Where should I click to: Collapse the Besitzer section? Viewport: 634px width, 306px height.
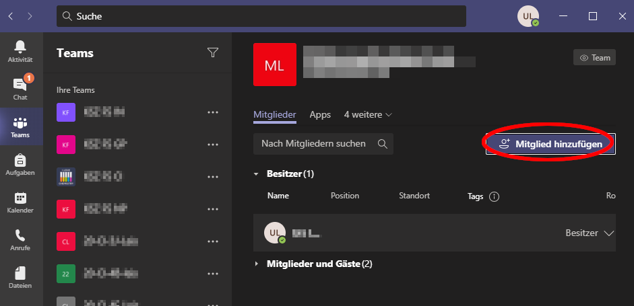point(256,174)
